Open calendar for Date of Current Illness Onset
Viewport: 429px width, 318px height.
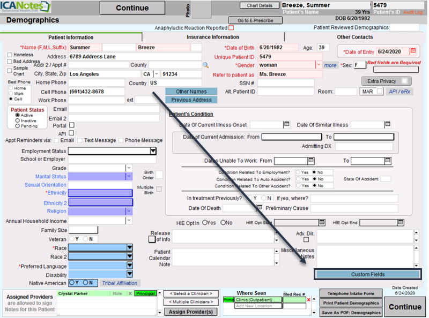point(286,125)
